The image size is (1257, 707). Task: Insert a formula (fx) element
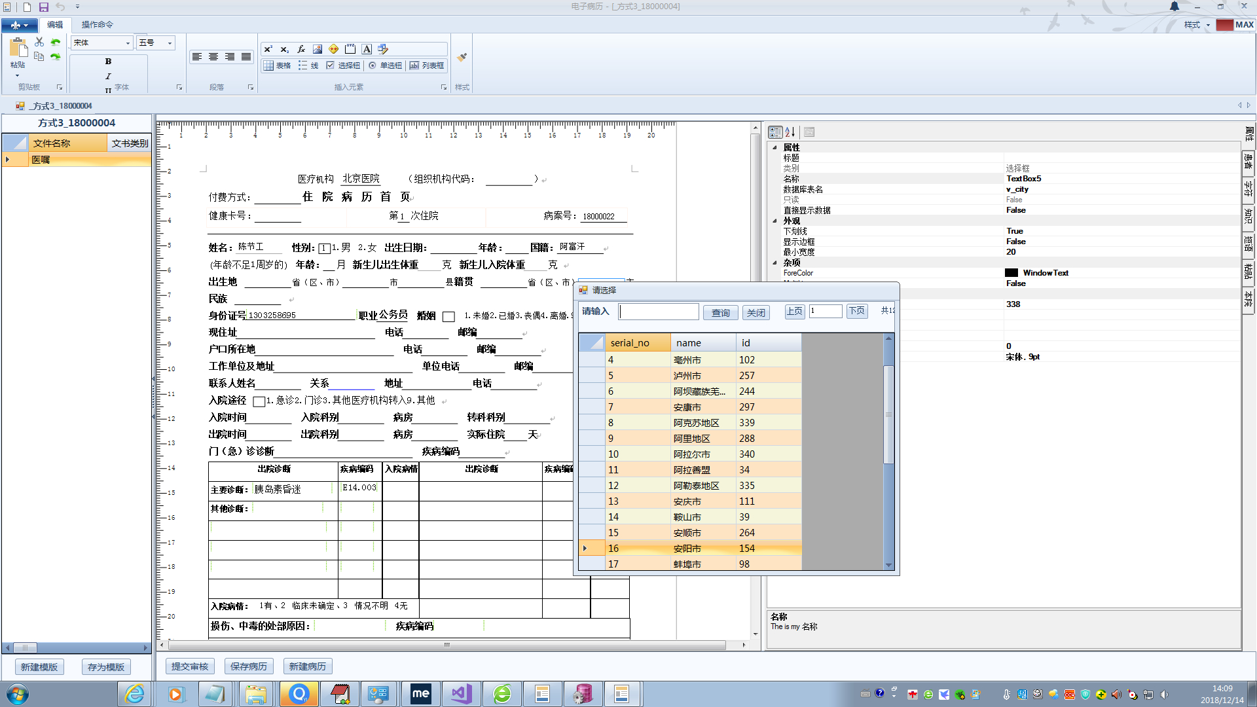(x=301, y=49)
